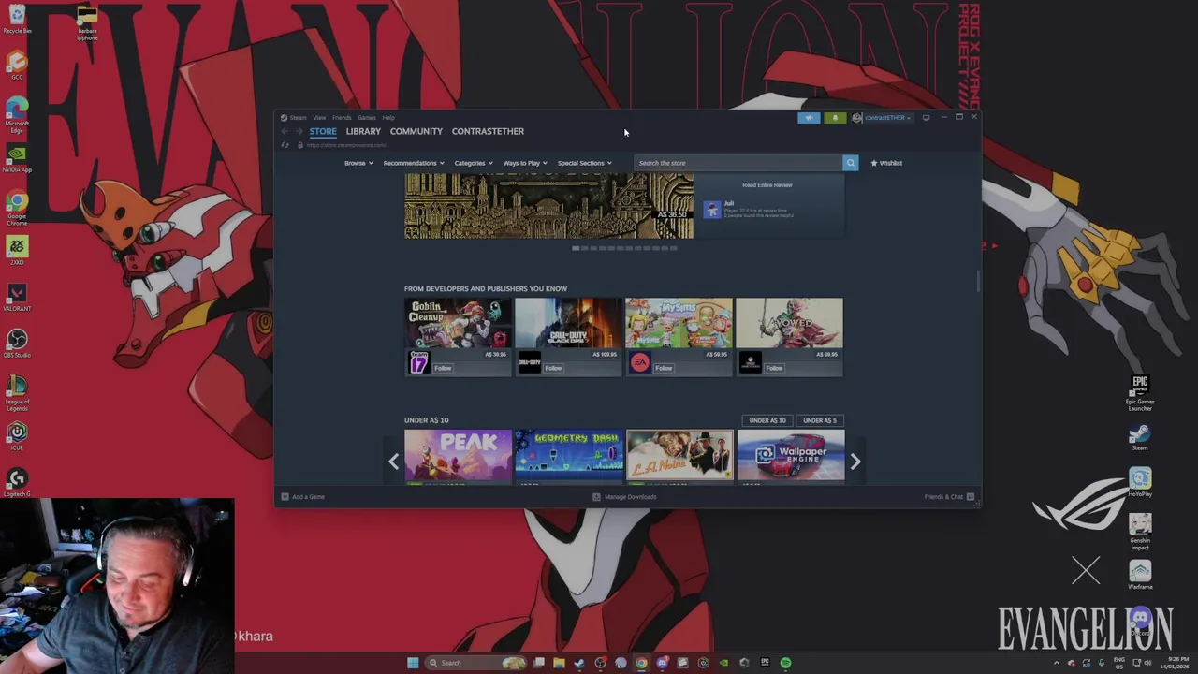Screen dimensions: 1198x674
Task: Click the Steam forward navigation arrow
Action: tap(299, 131)
